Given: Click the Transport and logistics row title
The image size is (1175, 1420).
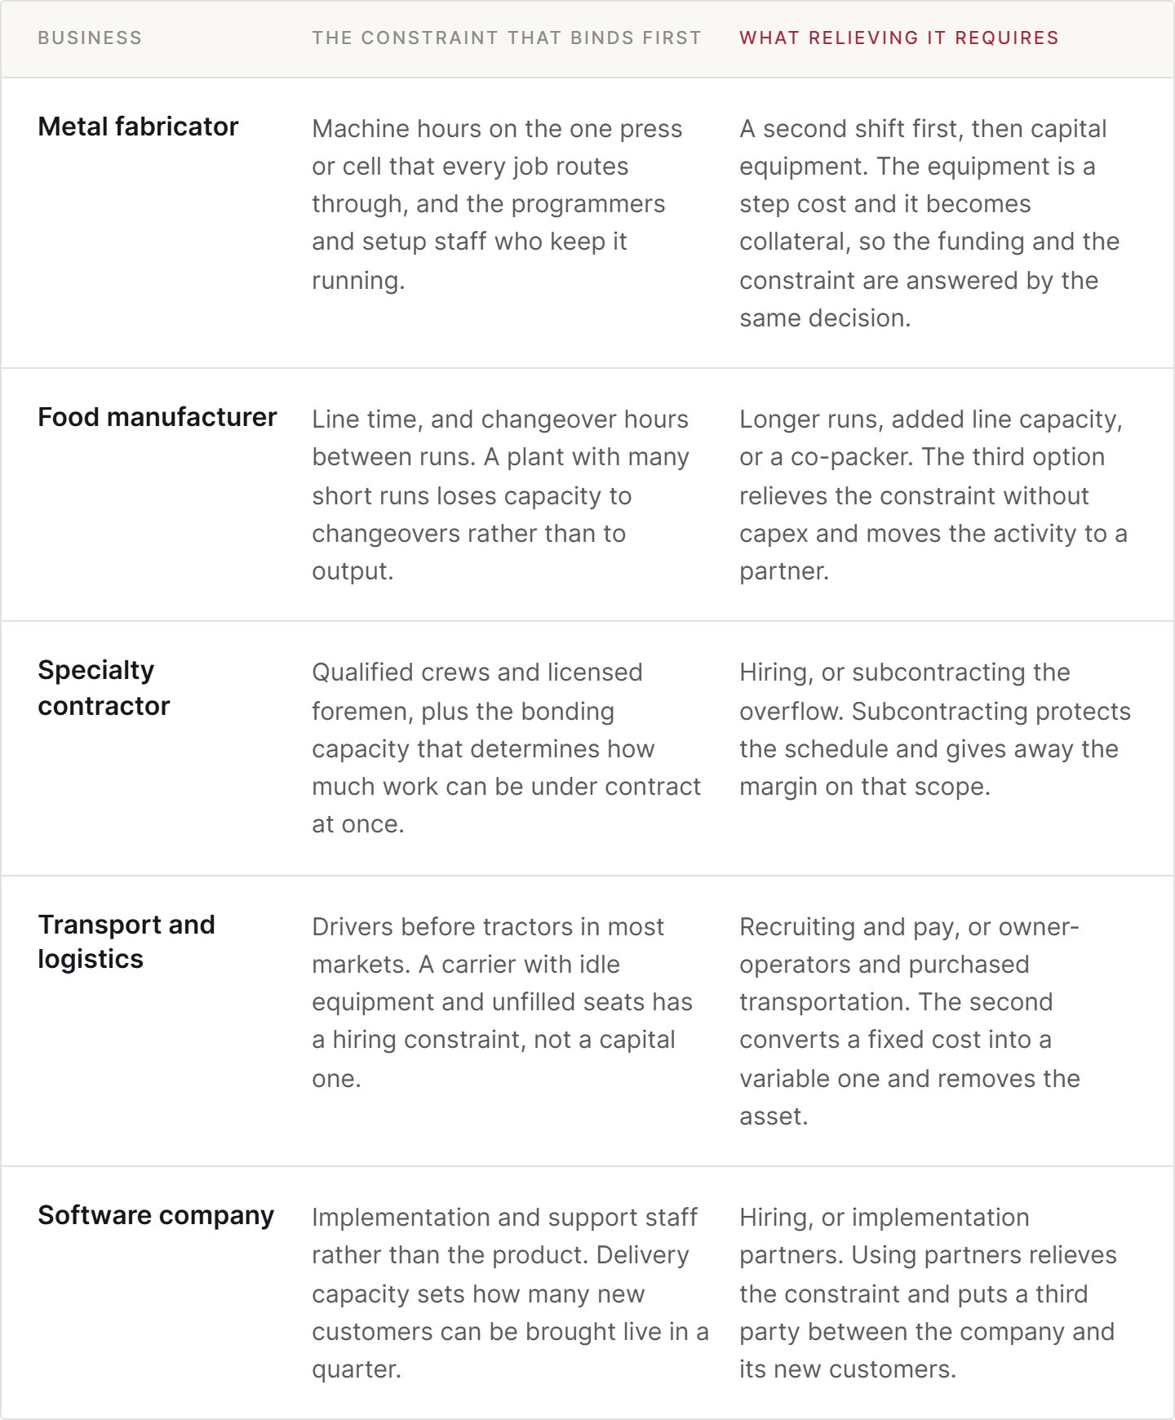Looking at the screenshot, I should click(126, 942).
